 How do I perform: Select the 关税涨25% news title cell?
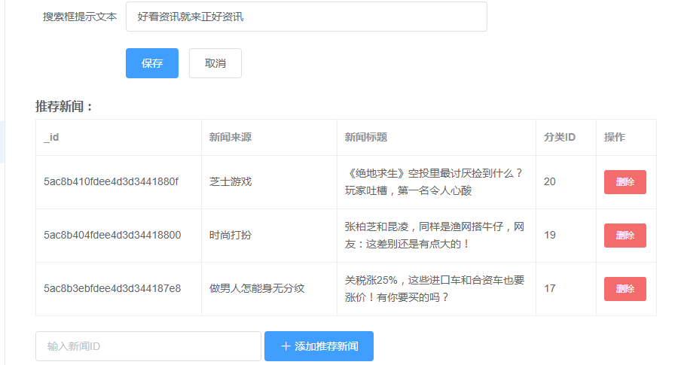436,288
